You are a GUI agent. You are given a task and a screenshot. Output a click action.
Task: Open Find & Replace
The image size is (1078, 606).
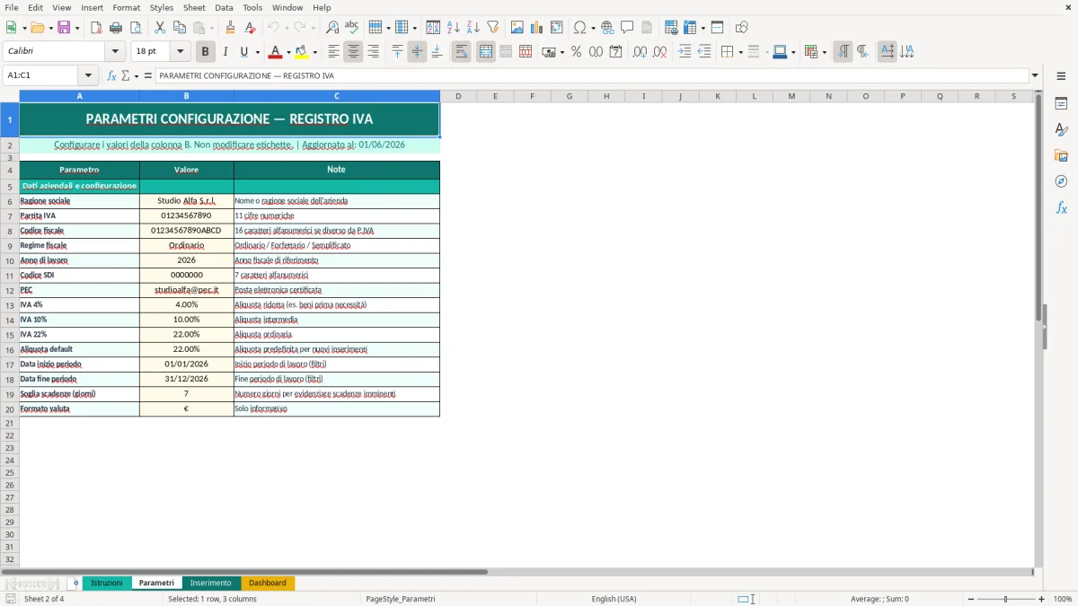pyautogui.click(x=332, y=28)
